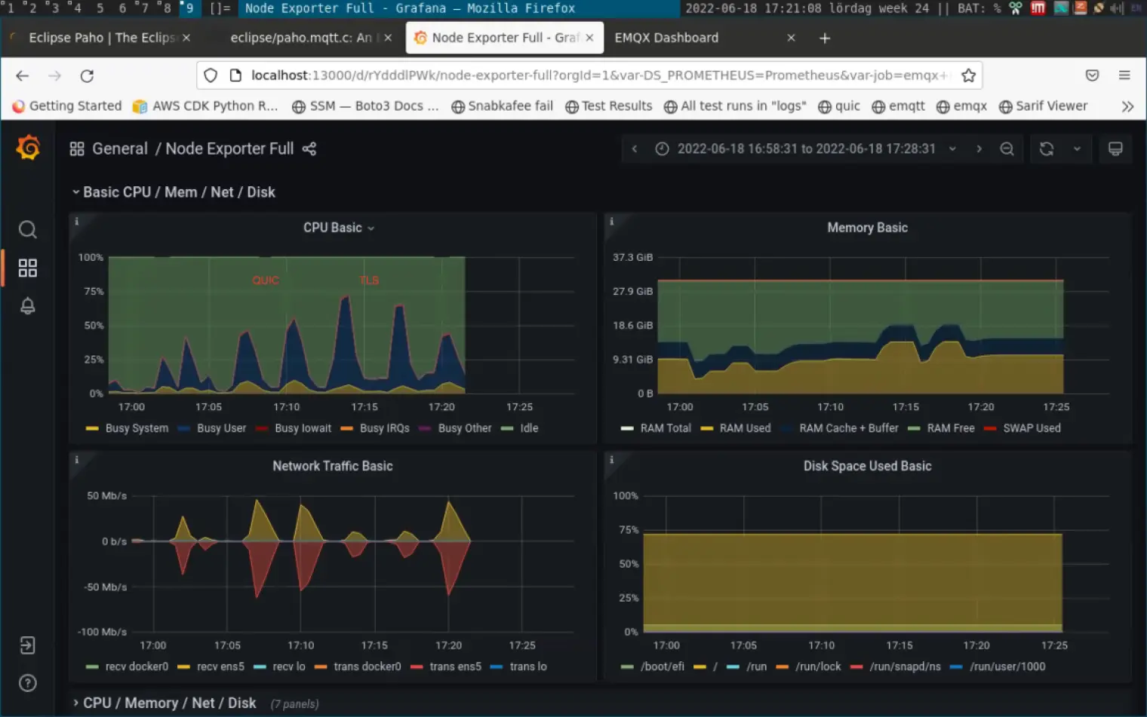The width and height of the screenshot is (1147, 717).
Task: Open the time range picker
Action: pyautogui.click(x=804, y=149)
